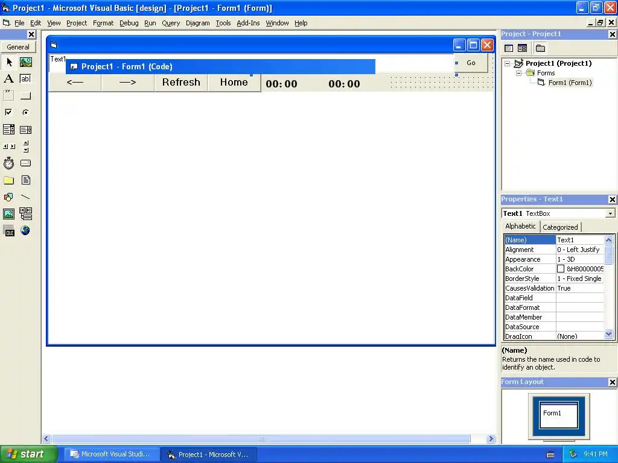This screenshot has height=463, width=618.
Task: Select the DataSource property row
Action: pos(554,327)
